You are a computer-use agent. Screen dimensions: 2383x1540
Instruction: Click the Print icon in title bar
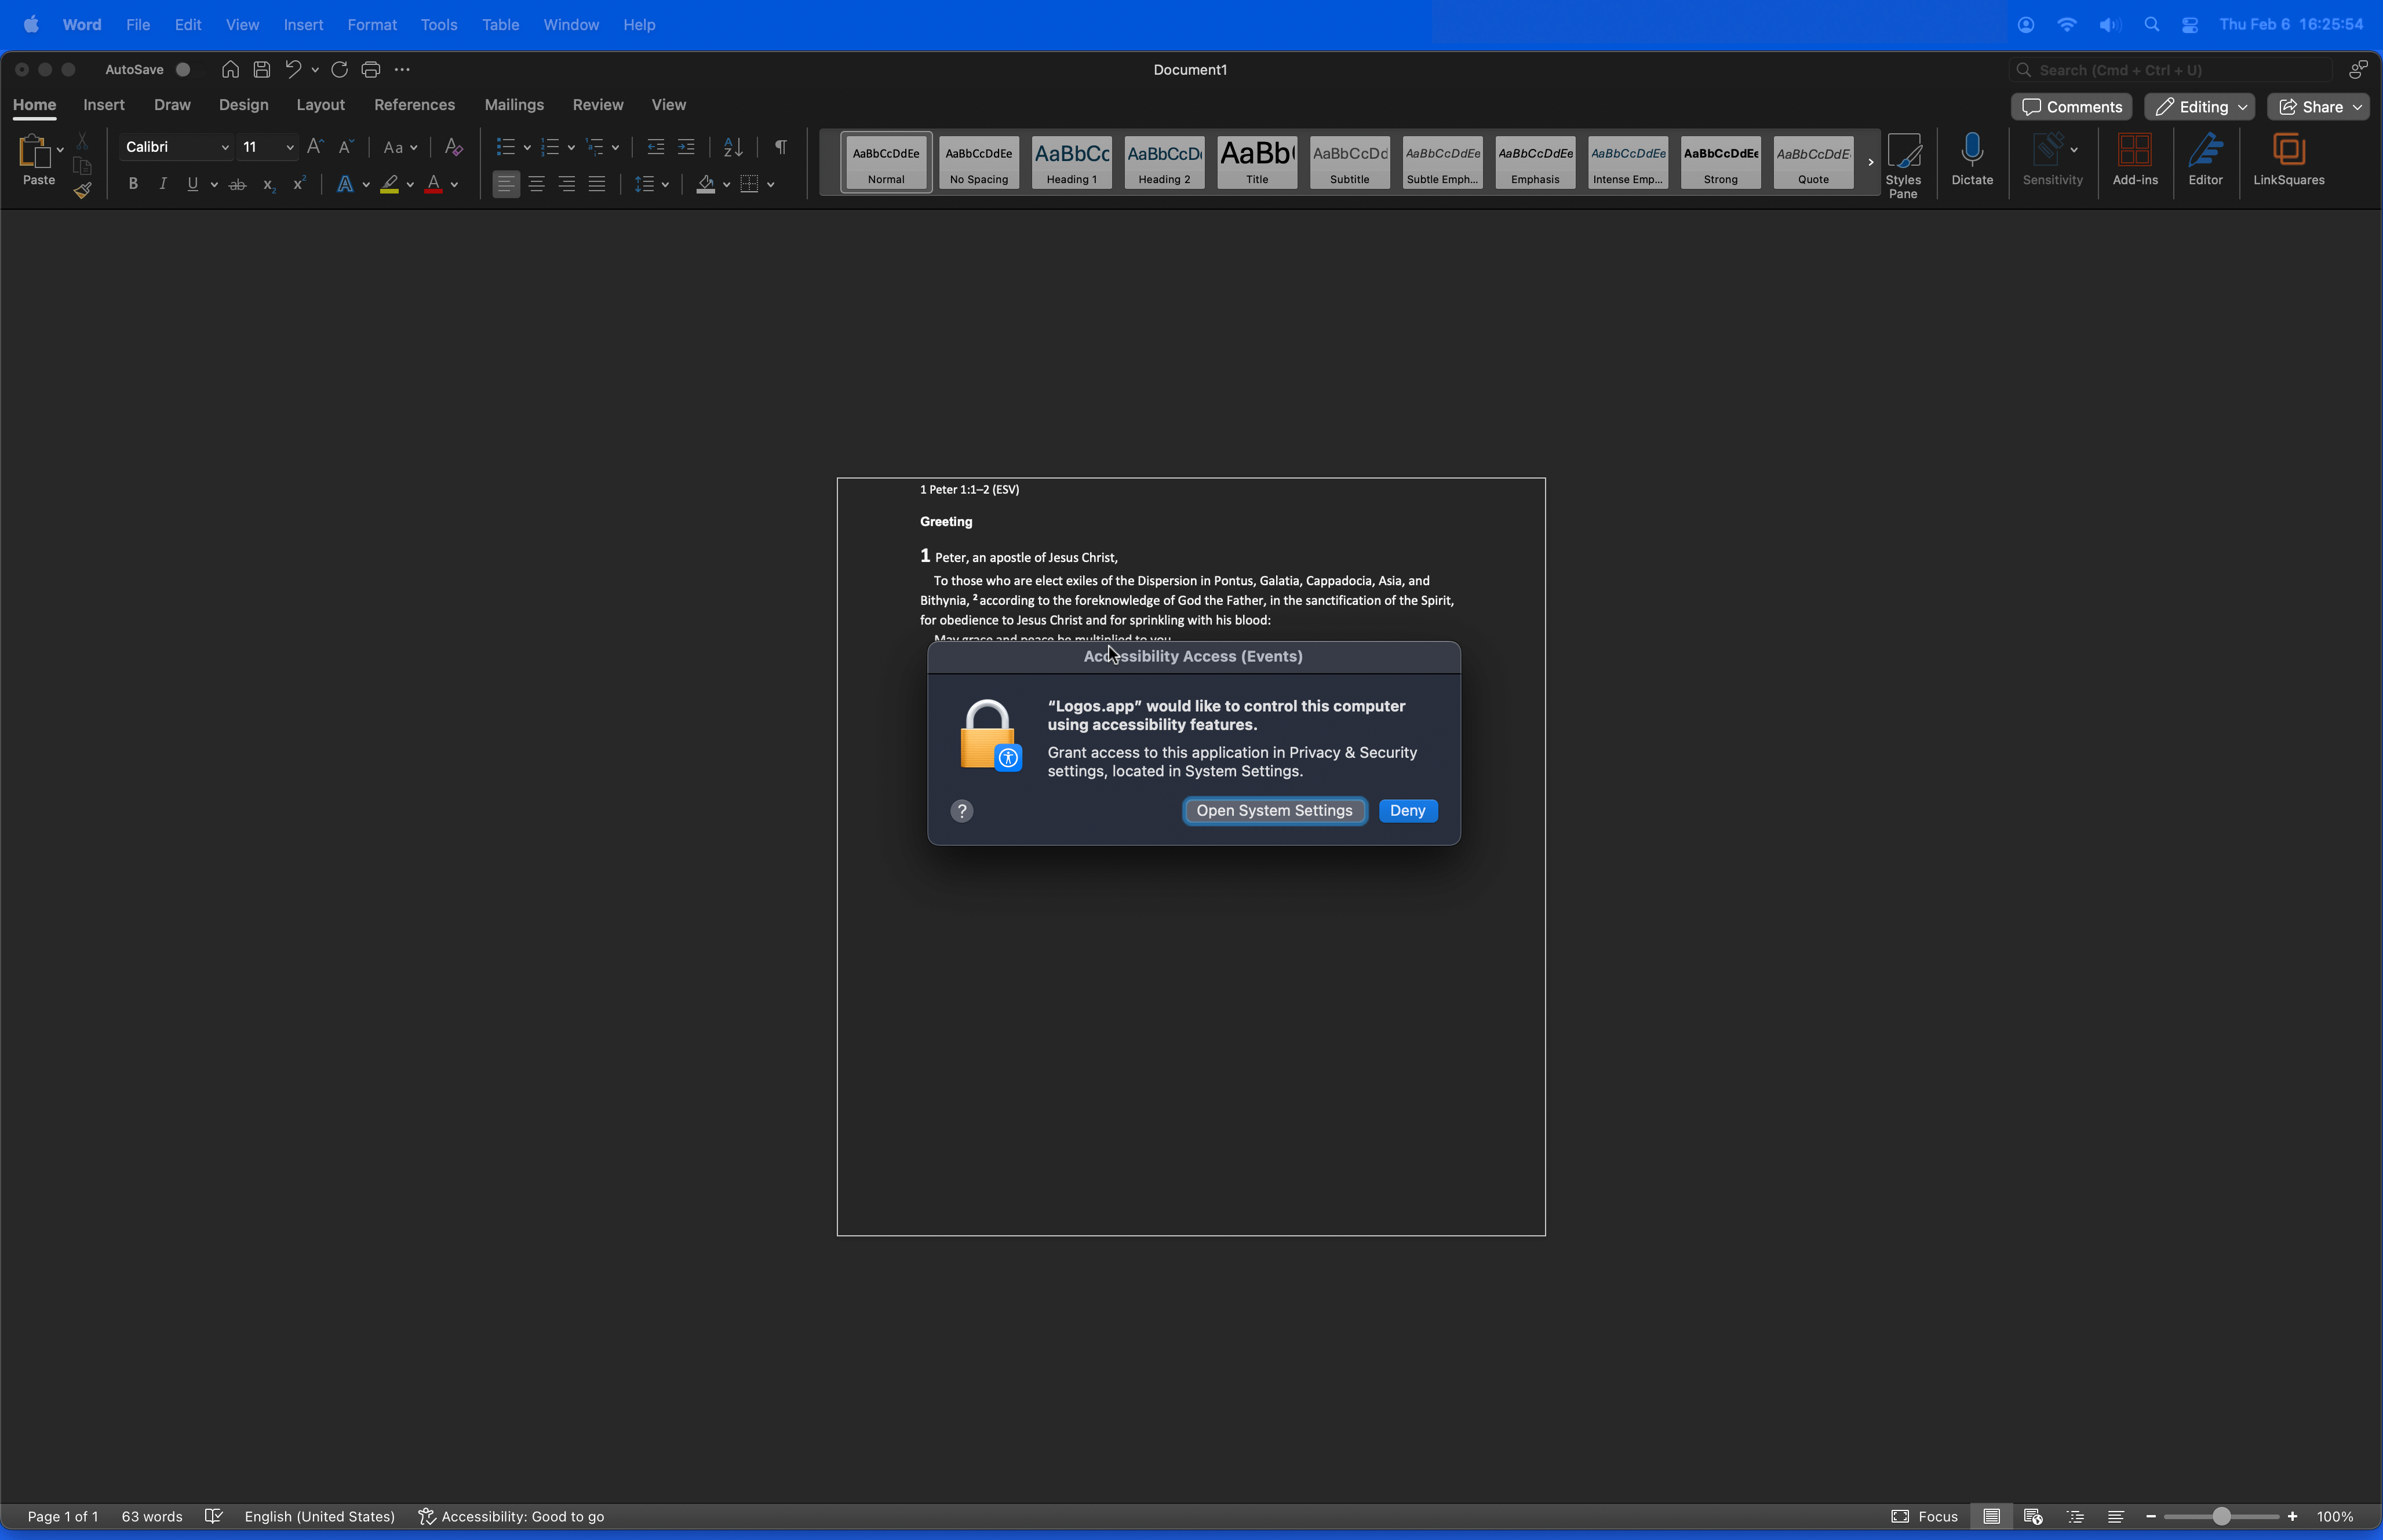371,69
